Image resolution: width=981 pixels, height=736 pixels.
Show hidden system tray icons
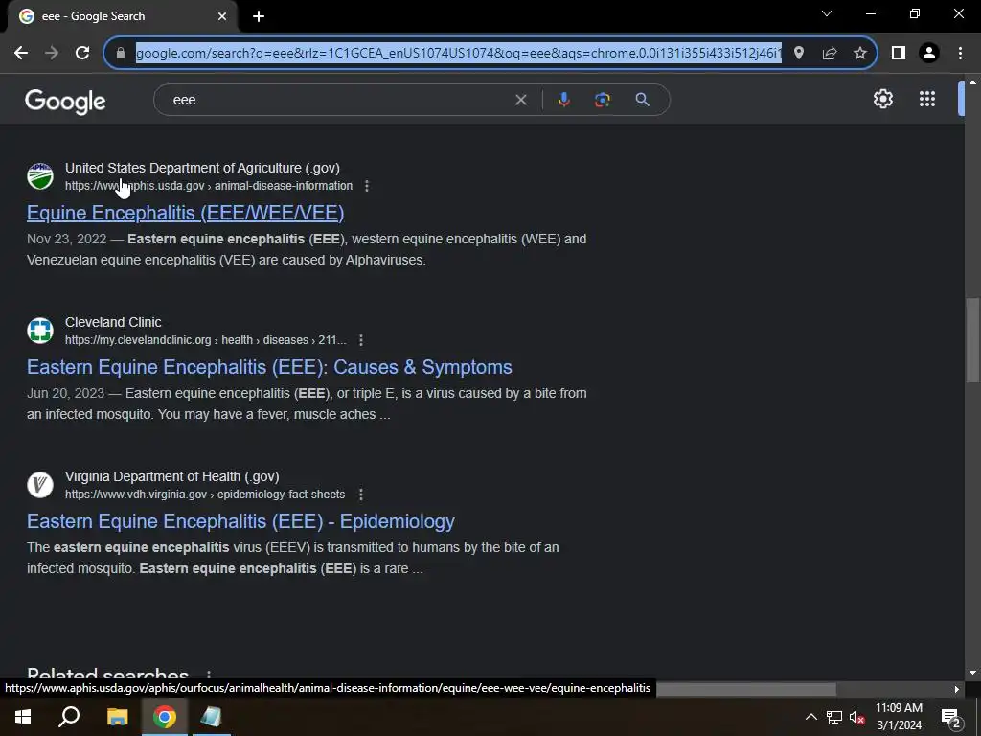coord(810,717)
